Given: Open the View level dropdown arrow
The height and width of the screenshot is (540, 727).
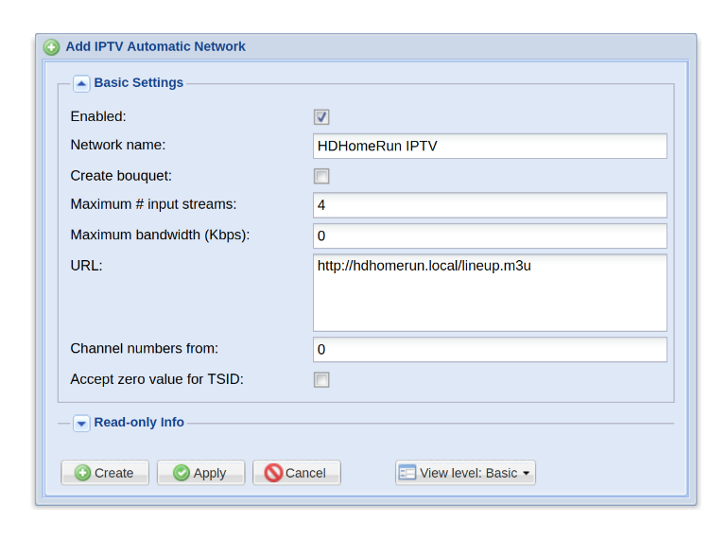Looking at the screenshot, I should [527, 473].
